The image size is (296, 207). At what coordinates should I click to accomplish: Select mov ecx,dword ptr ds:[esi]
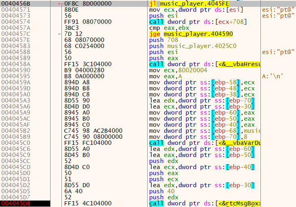[196, 10]
